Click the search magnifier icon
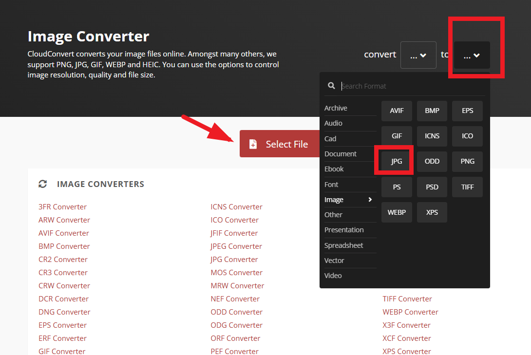Viewport: 531px width, 355px height. tap(331, 86)
